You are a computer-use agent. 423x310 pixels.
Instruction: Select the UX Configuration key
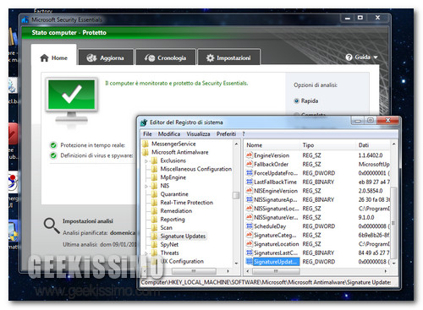click(182, 261)
